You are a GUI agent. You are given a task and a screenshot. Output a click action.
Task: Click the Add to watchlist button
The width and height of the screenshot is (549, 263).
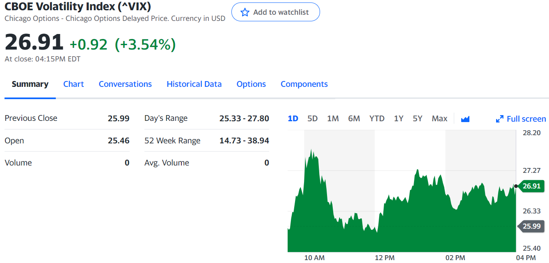[276, 12]
